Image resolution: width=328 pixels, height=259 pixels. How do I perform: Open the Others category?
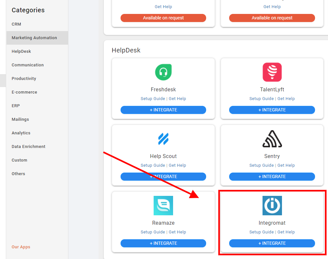(37, 174)
